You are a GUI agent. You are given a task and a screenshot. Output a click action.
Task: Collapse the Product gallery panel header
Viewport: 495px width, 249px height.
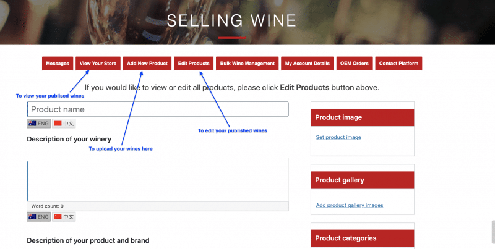tap(363, 180)
